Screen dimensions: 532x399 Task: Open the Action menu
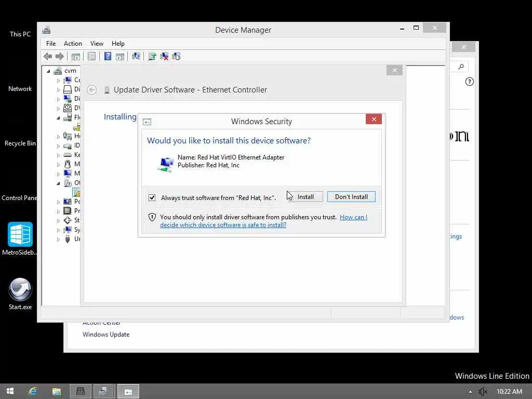point(73,44)
